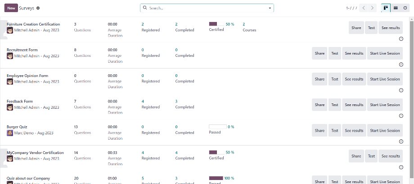Open the Burger Quiz survey title
Image resolution: width=414 pixels, height=184 pixels.
[x=17, y=127]
